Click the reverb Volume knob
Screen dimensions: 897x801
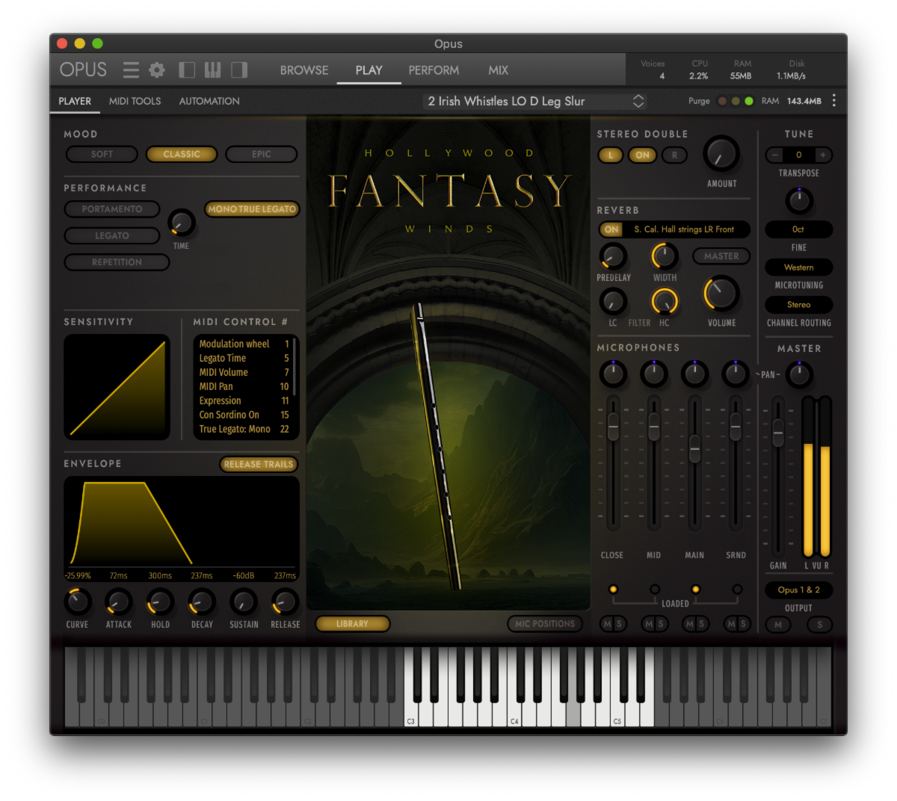click(721, 294)
